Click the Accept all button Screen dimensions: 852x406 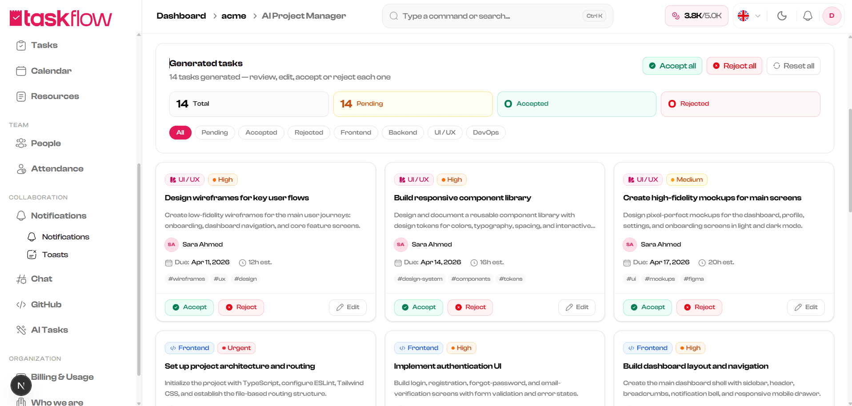[672, 66]
